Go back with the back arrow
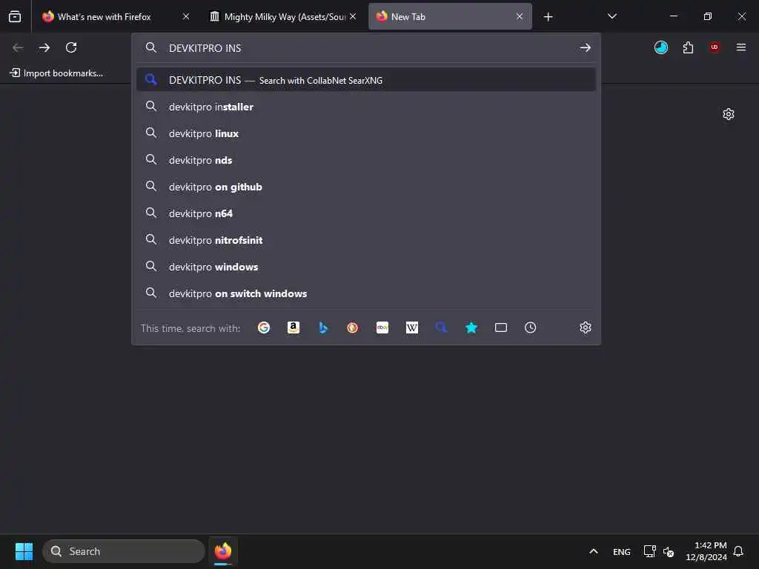759x569 pixels. 18,47
